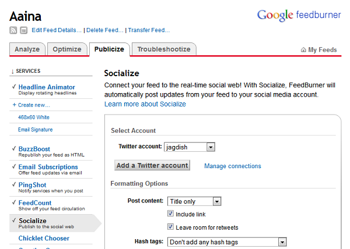Open Headline Animator service
350x249 pixels.
[47, 87]
